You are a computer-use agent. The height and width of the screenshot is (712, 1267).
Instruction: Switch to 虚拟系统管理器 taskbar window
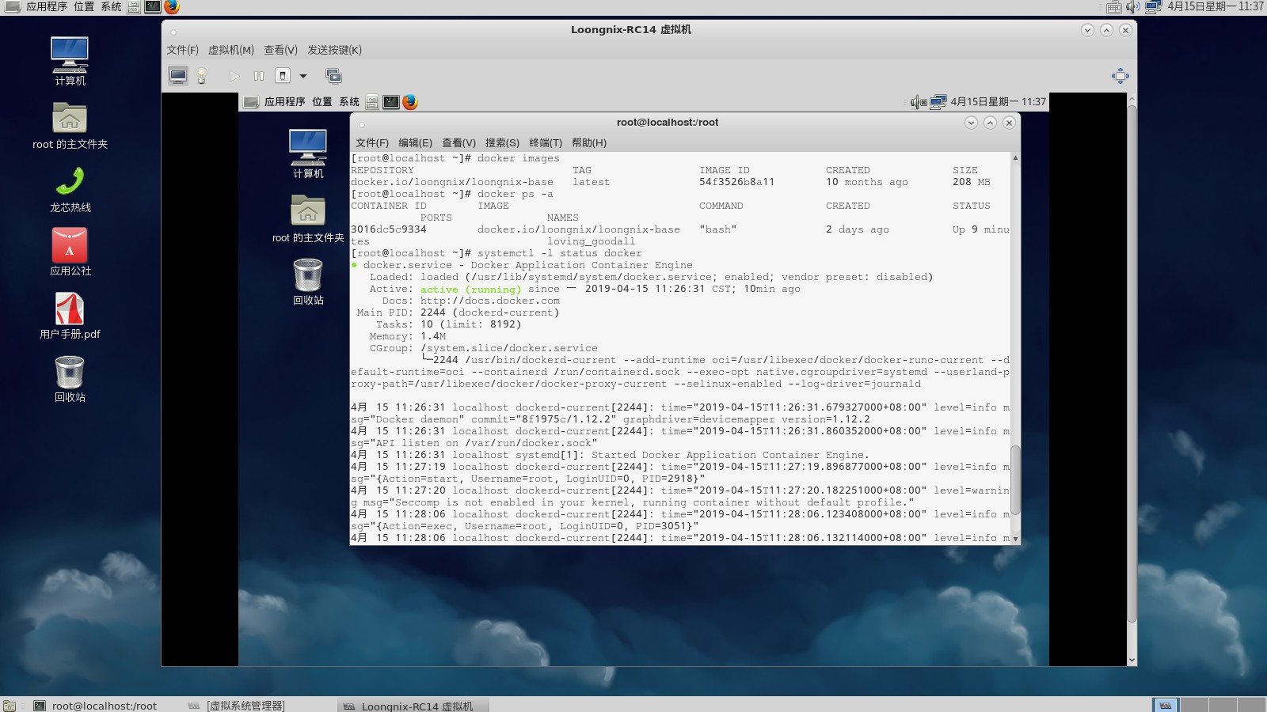pyautogui.click(x=238, y=705)
